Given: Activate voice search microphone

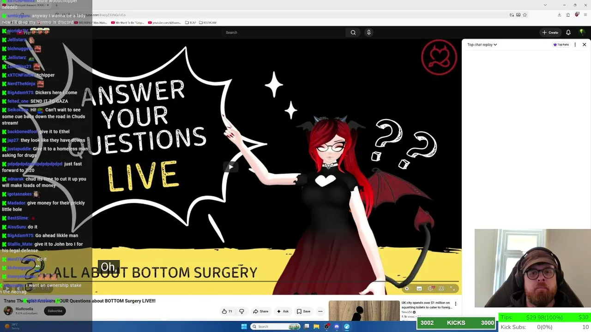Looking at the screenshot, I should (368, 32).
